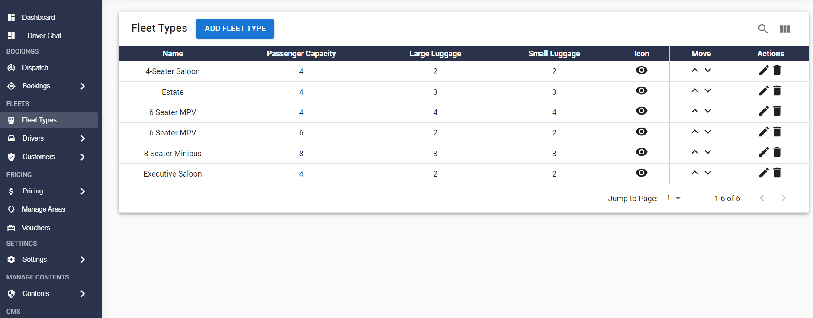Move Executive Saloon row down
The width and height of the screenshot is (813, 318).
(708, 173)
